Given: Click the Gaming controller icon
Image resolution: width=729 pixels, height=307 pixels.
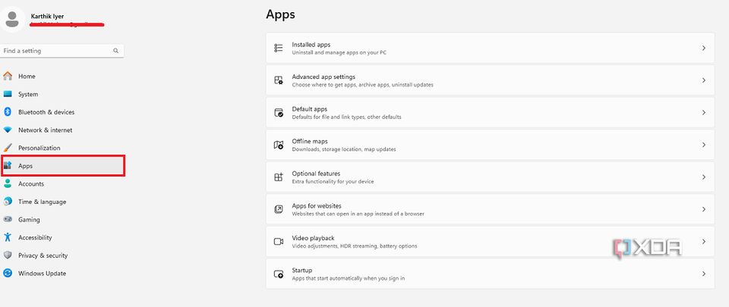Looking at the screenshot, I should coord(8,219).
